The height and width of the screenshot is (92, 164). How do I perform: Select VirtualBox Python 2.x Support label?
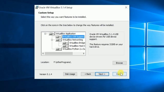click(x=74, y=49)
